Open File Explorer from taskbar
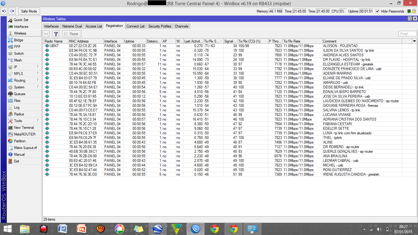 point(25,229)
